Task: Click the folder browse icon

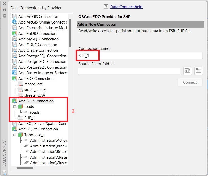Action: [x=199, y=71]
